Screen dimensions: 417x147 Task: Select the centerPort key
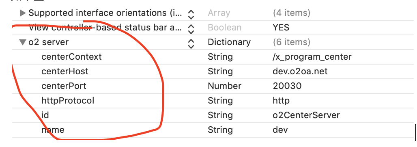(64, 86)
